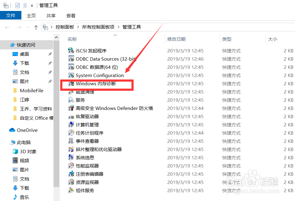Go forward with the forward arrow
The height and width of the screenshot is (201, 295).
(x=19, y=27)
